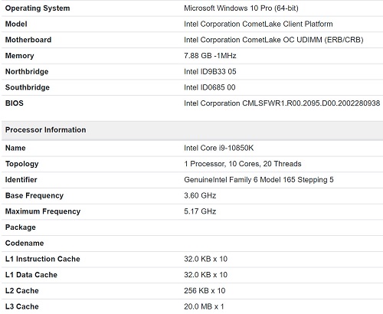
Task: Select the Intel Core i9-10850K name
Action: (x=219, y=148)
